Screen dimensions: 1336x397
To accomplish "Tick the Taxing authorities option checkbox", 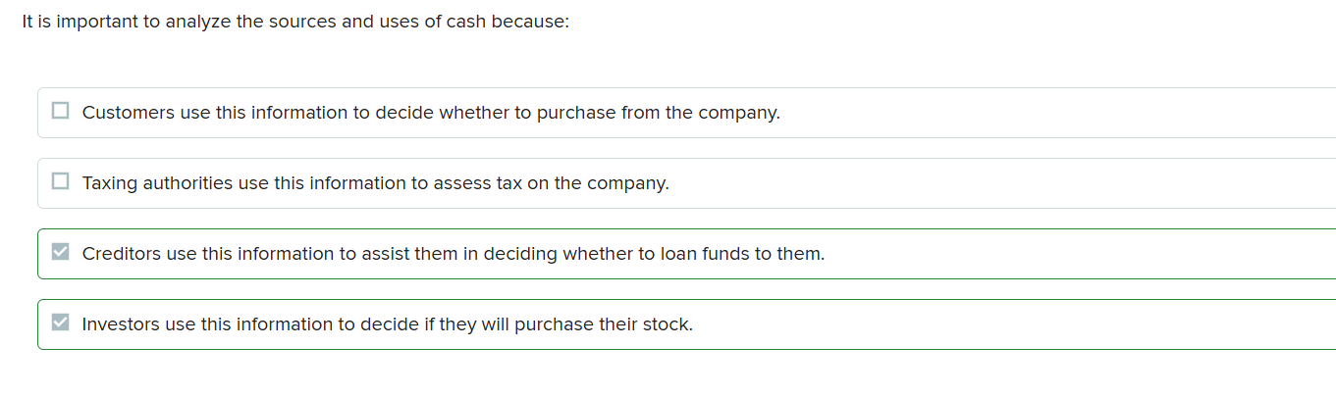I will (x=61, y=182).
